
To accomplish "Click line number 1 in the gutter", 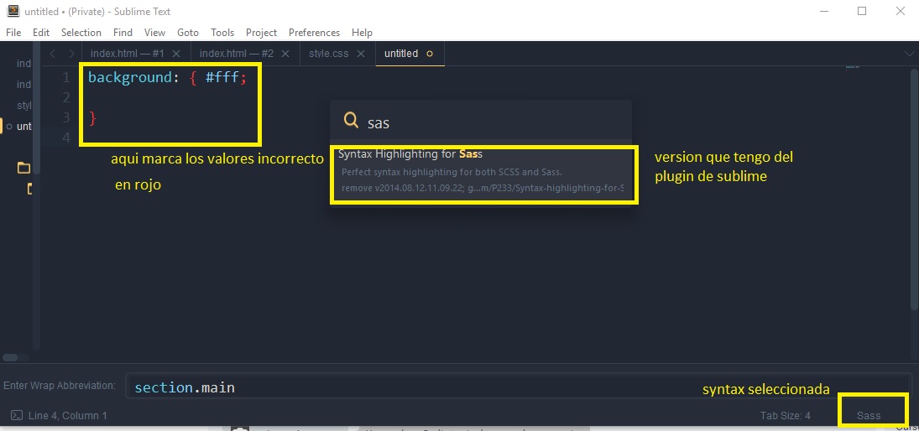I will [66, 77].
